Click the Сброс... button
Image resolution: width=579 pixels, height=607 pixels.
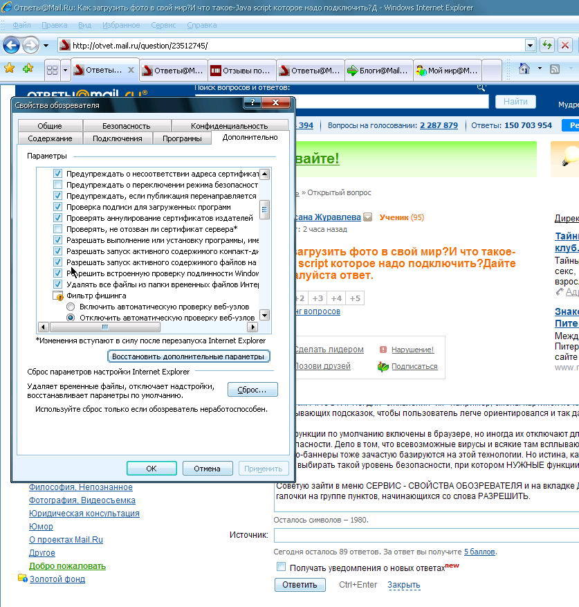(x=252, y=390)
